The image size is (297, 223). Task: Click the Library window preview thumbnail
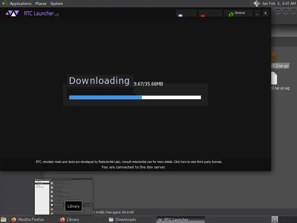coord(64,197)
